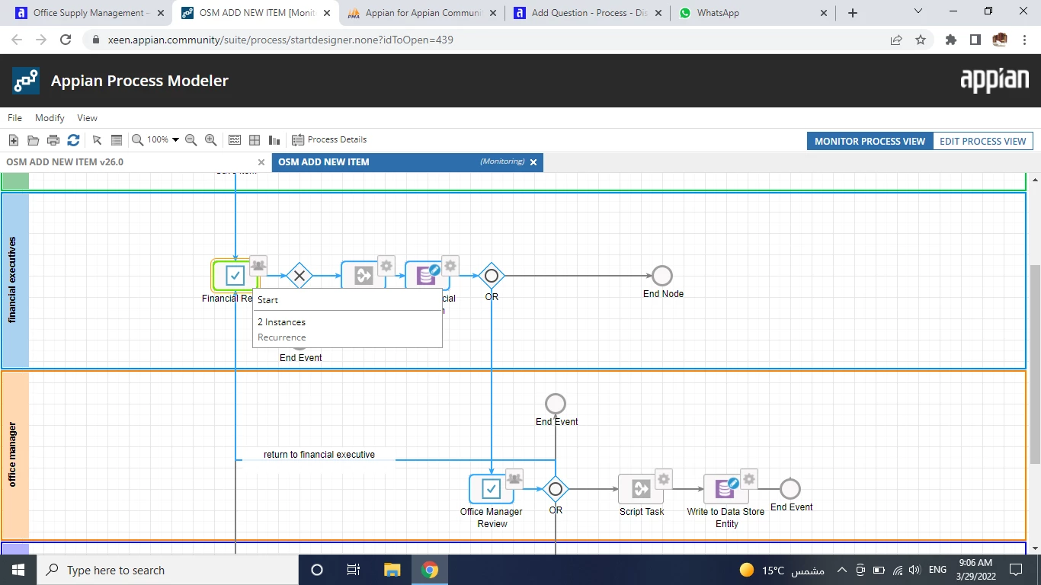This screenshot has width=1041, height=585.
Task: Select the End Node circle
Action: click(x=662, y=276)
